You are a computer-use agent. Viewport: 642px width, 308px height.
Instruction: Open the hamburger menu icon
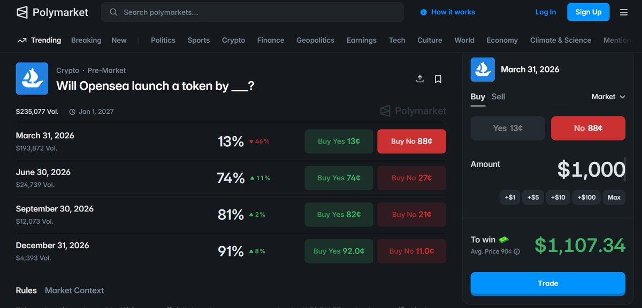pyautogui.click(x=624, y=12)
